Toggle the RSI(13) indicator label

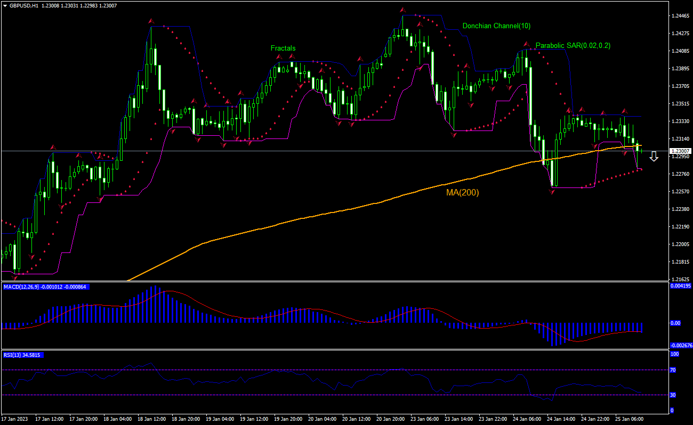point(21,354)
